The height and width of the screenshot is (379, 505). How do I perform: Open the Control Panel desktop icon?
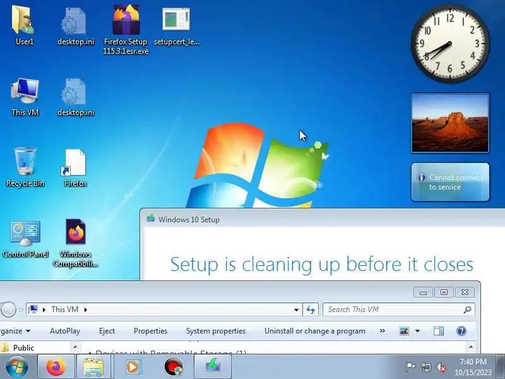point(25,239)
